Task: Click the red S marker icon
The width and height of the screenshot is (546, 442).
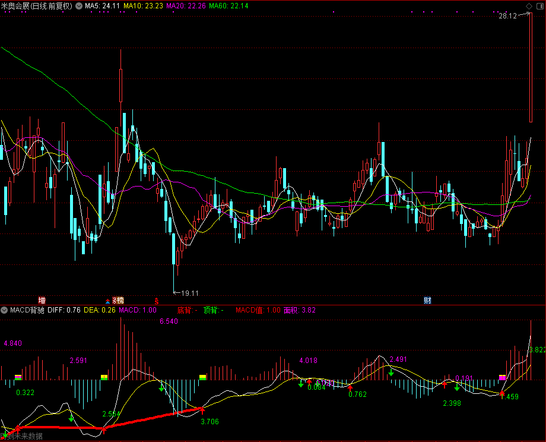Action: click(157, 301)
